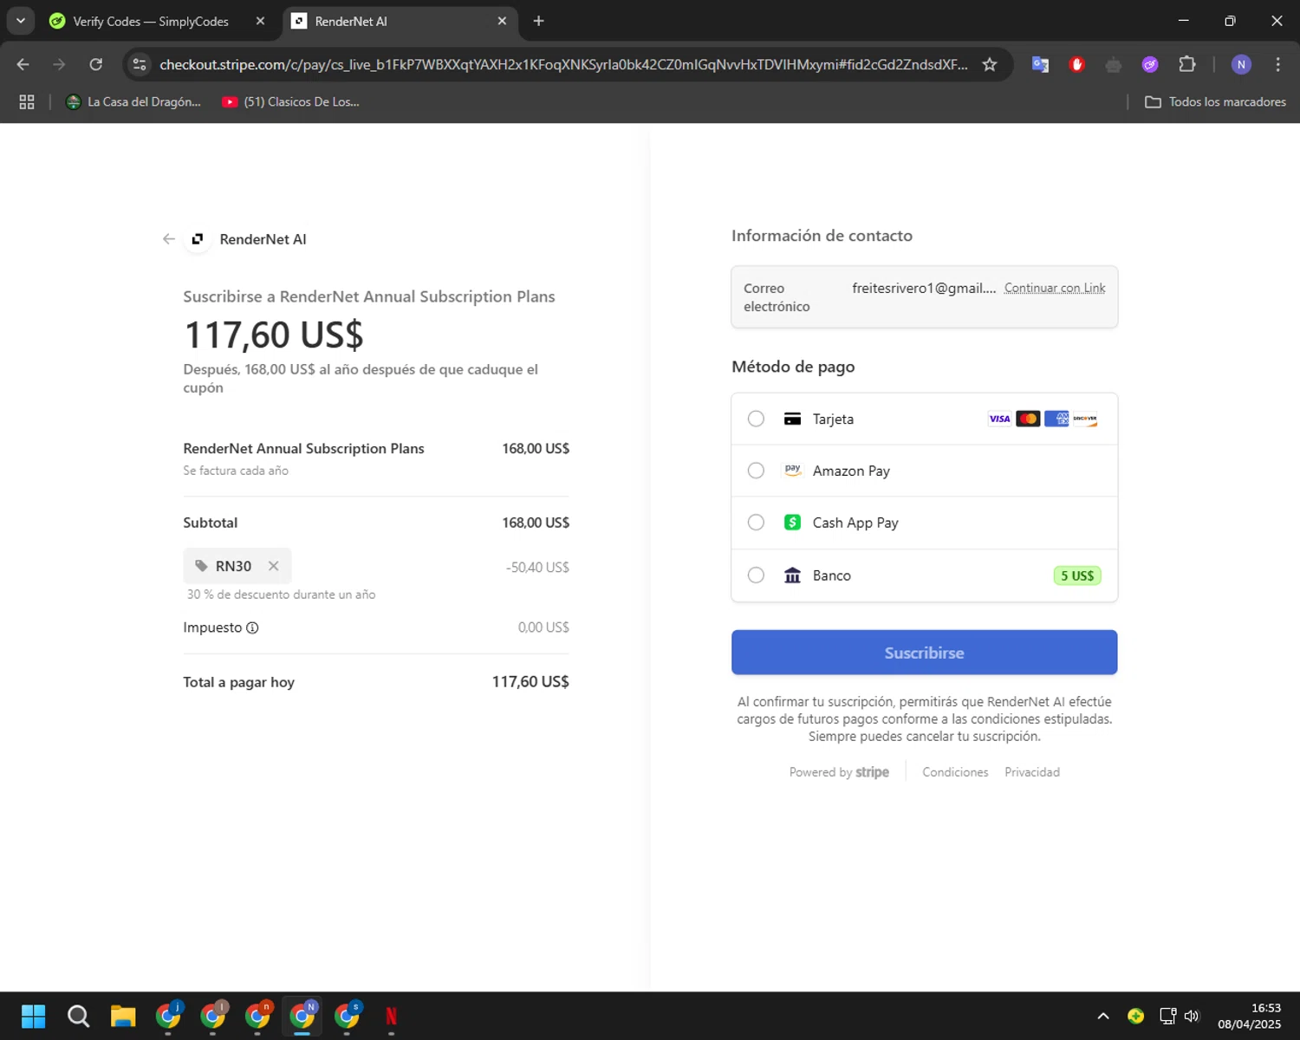1300x1040 pixels.
Task: Click the 117,60 US$ total a pagar hoy
Action: [530, 682]
